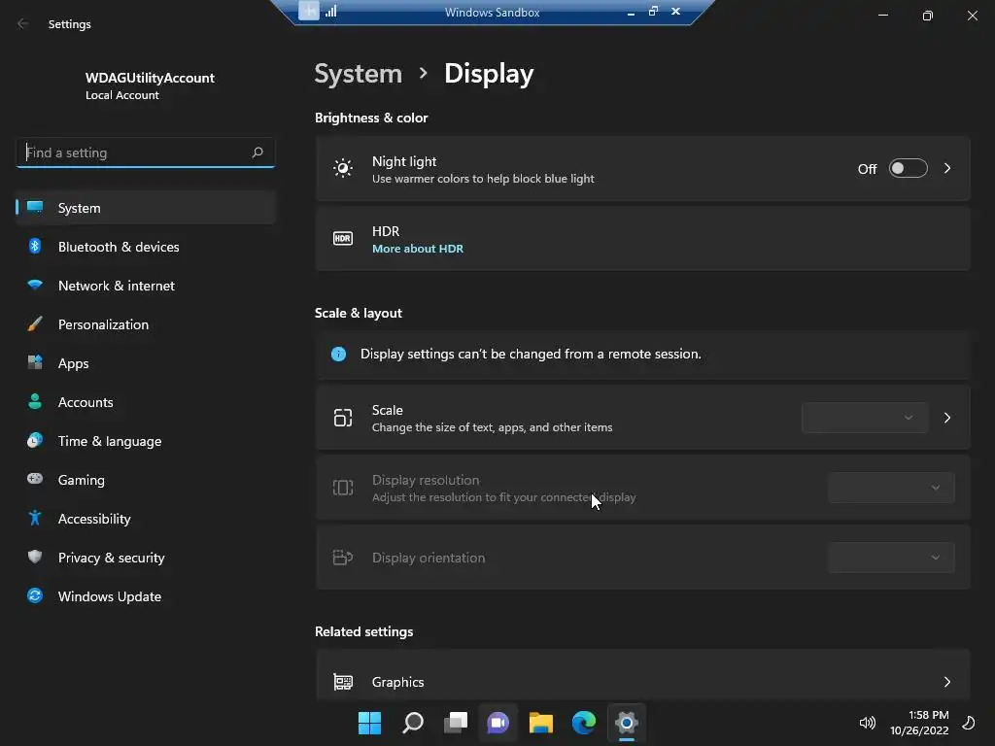Open the notification moon icon in tray

click(x=969, y=723)
